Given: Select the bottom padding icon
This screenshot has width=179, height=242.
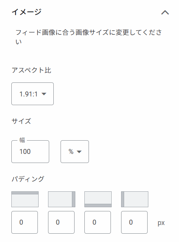Looking at the screenshot, I should tap(98, 199).
